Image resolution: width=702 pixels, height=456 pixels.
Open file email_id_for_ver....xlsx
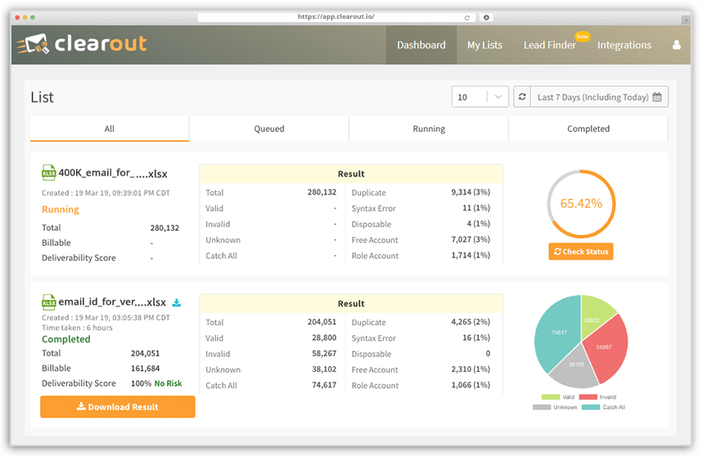point(112,302)
